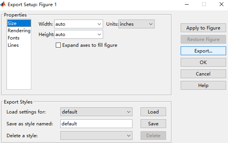This screenshot has width=228, height=143.
Task: Click the Save as style named field
Action: 96,124
